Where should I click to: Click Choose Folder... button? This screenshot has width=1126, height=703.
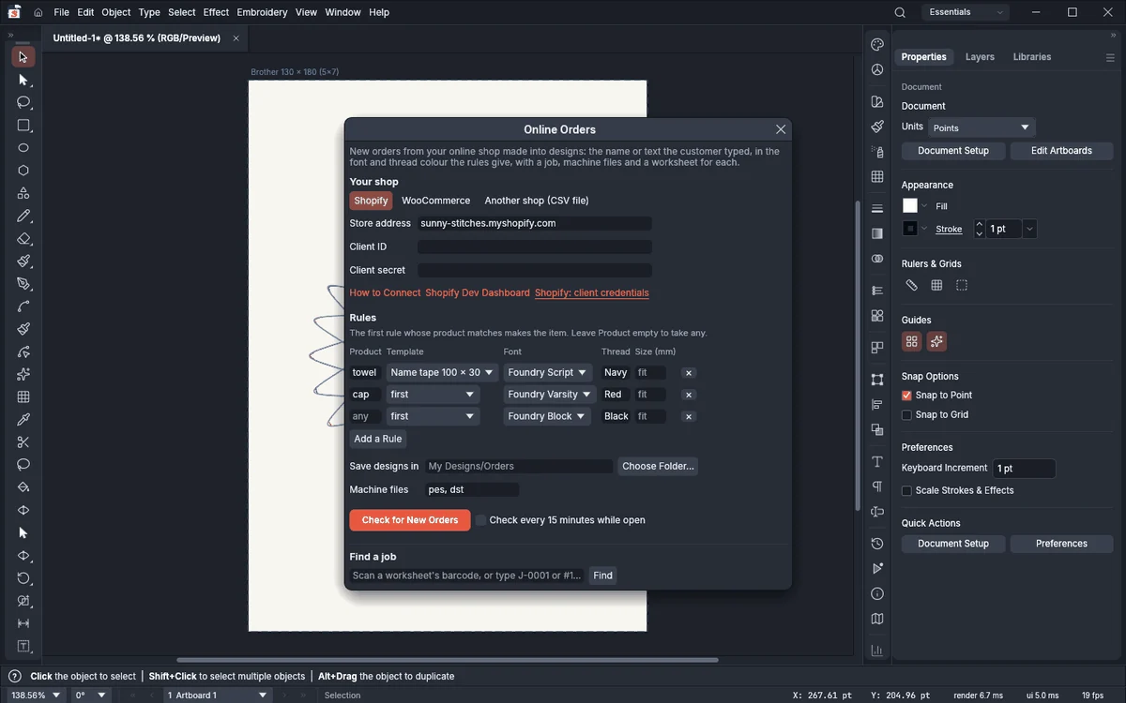[658, 467]
